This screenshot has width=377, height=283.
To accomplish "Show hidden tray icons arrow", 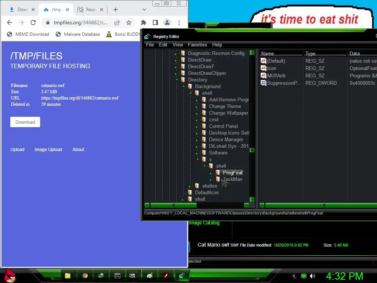I will click(x=294, y=276).
